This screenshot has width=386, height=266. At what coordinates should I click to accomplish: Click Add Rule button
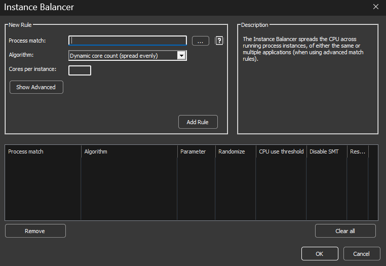point(198,122)
